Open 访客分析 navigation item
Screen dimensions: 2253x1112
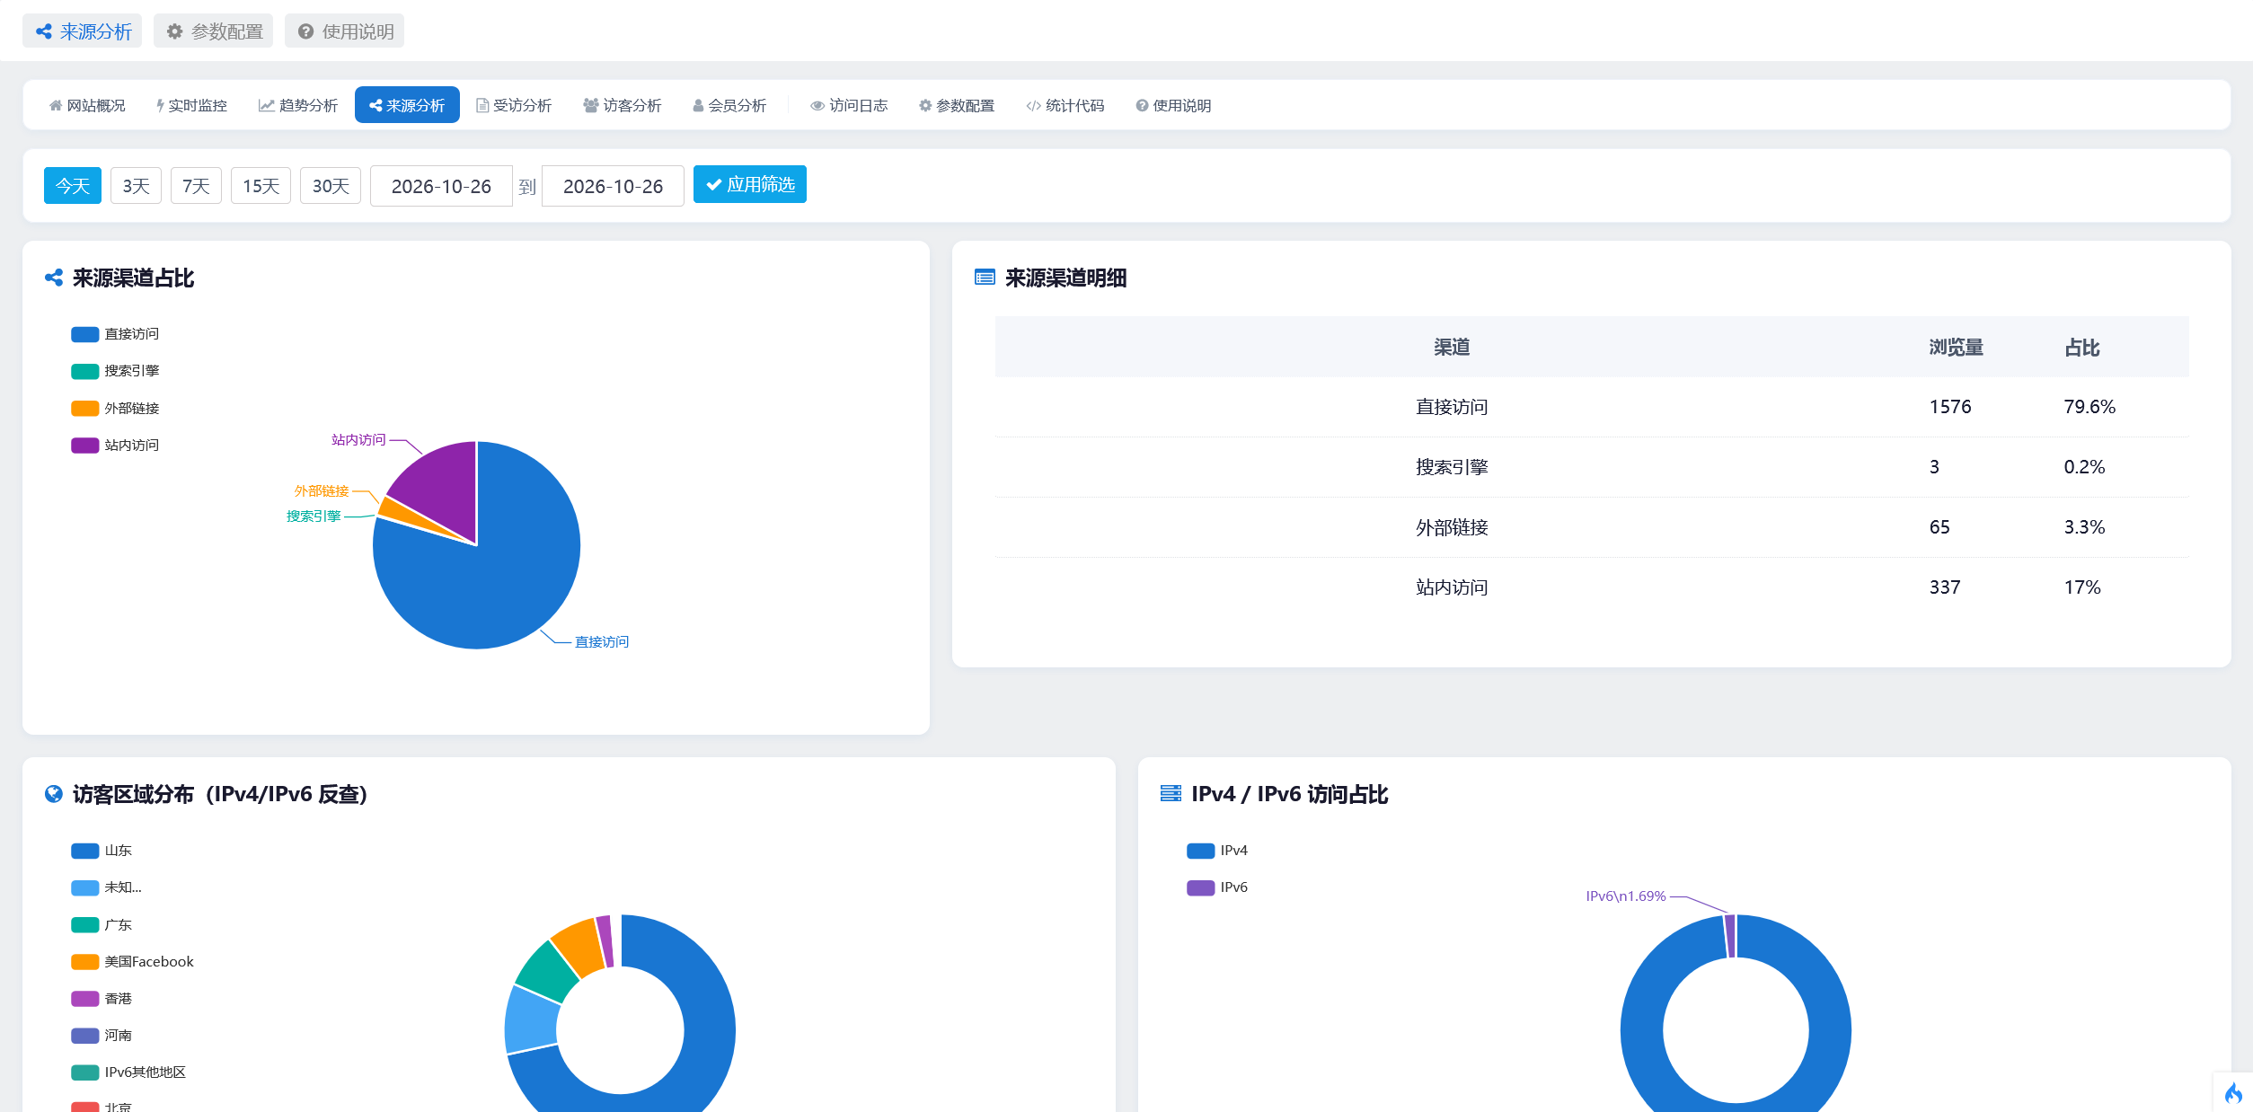pos(623,105)
